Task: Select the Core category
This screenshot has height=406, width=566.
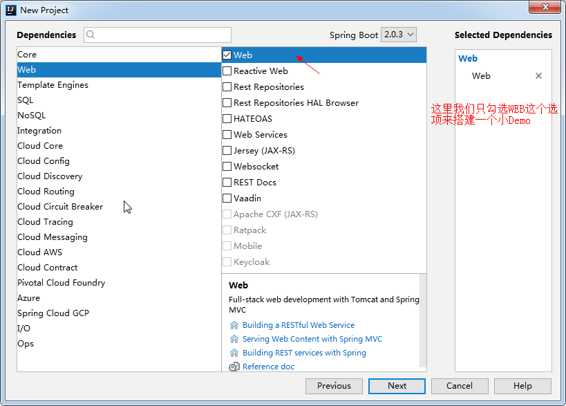Action: click(119, 55)
